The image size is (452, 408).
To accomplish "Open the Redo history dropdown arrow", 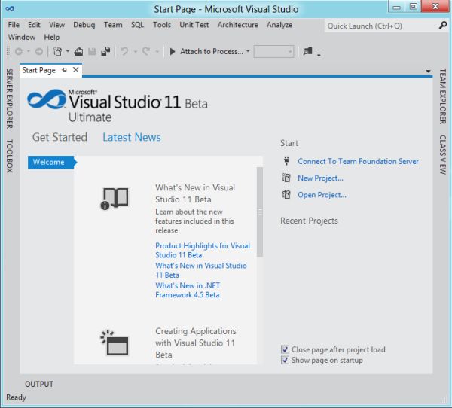I will [157, 52].
